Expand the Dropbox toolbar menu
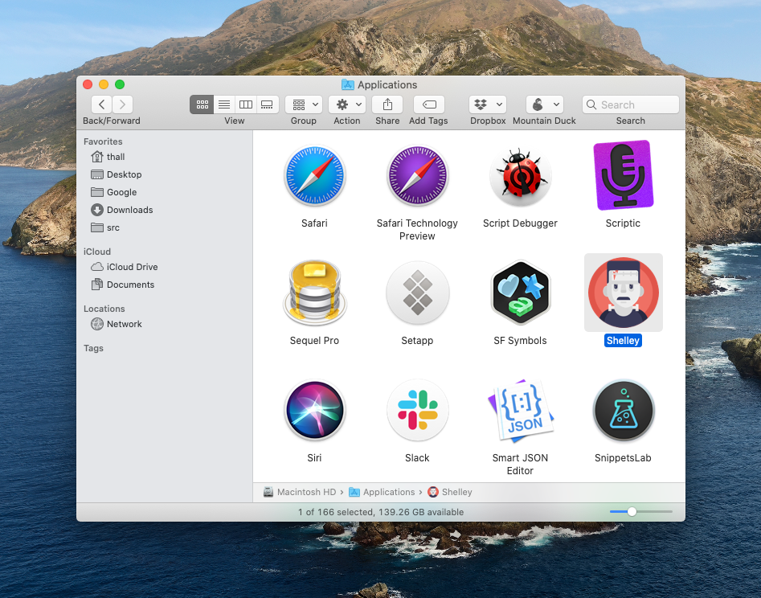The height and width of the screenshot is (598, 761). 488,104
